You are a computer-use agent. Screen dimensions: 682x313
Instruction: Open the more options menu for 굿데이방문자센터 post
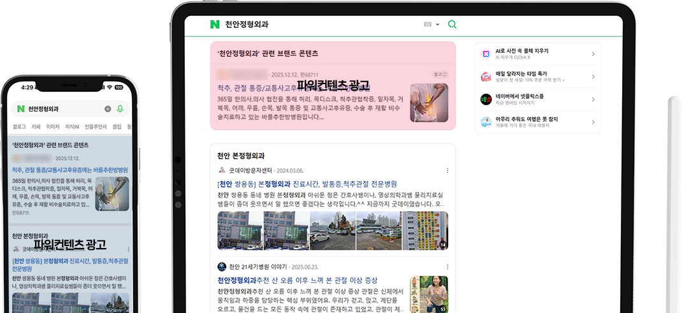pos(447,171)
